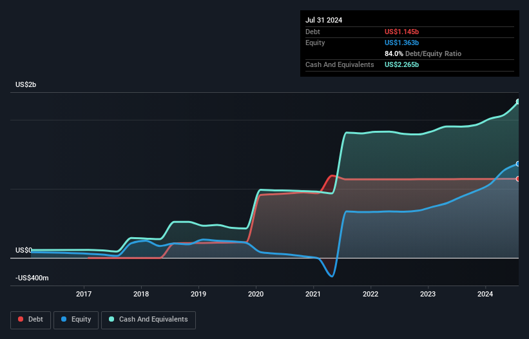529x339 pixels.
Task: Click the -US$400m y-axis label
Action: [32, 278]
